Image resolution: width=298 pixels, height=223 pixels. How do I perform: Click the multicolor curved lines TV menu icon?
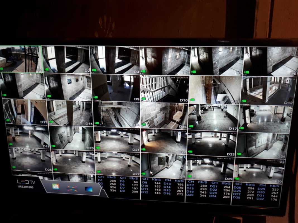72,188
